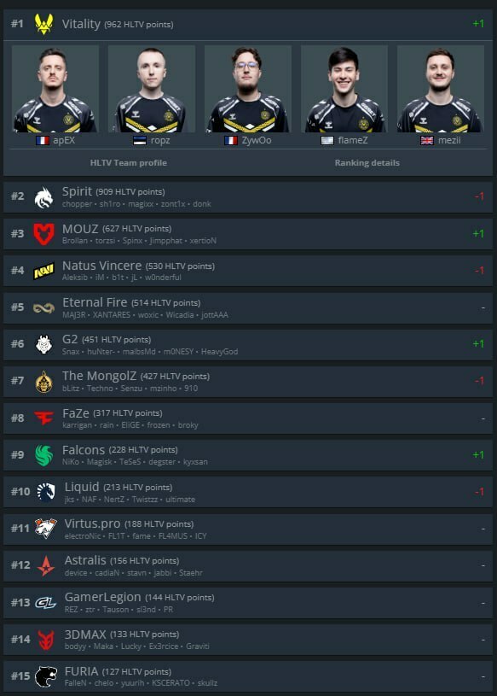Click apEX's player portrait
This screenshot has width=497, height=696.
(x=55, y=89)
